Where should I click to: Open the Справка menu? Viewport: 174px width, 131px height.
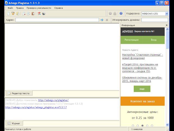(x=58, y=8)
